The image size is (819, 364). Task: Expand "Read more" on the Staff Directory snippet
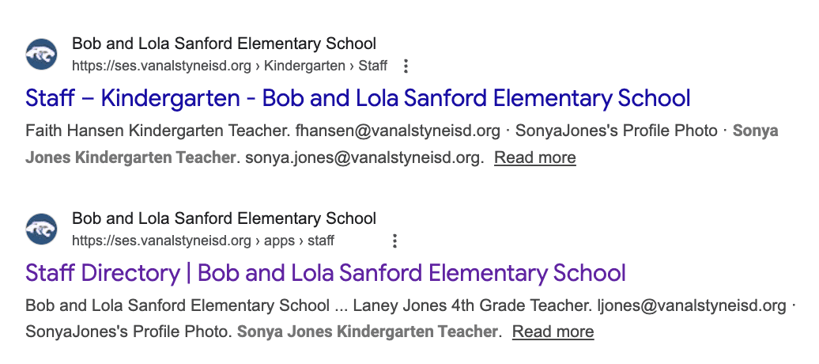(553, 332)
